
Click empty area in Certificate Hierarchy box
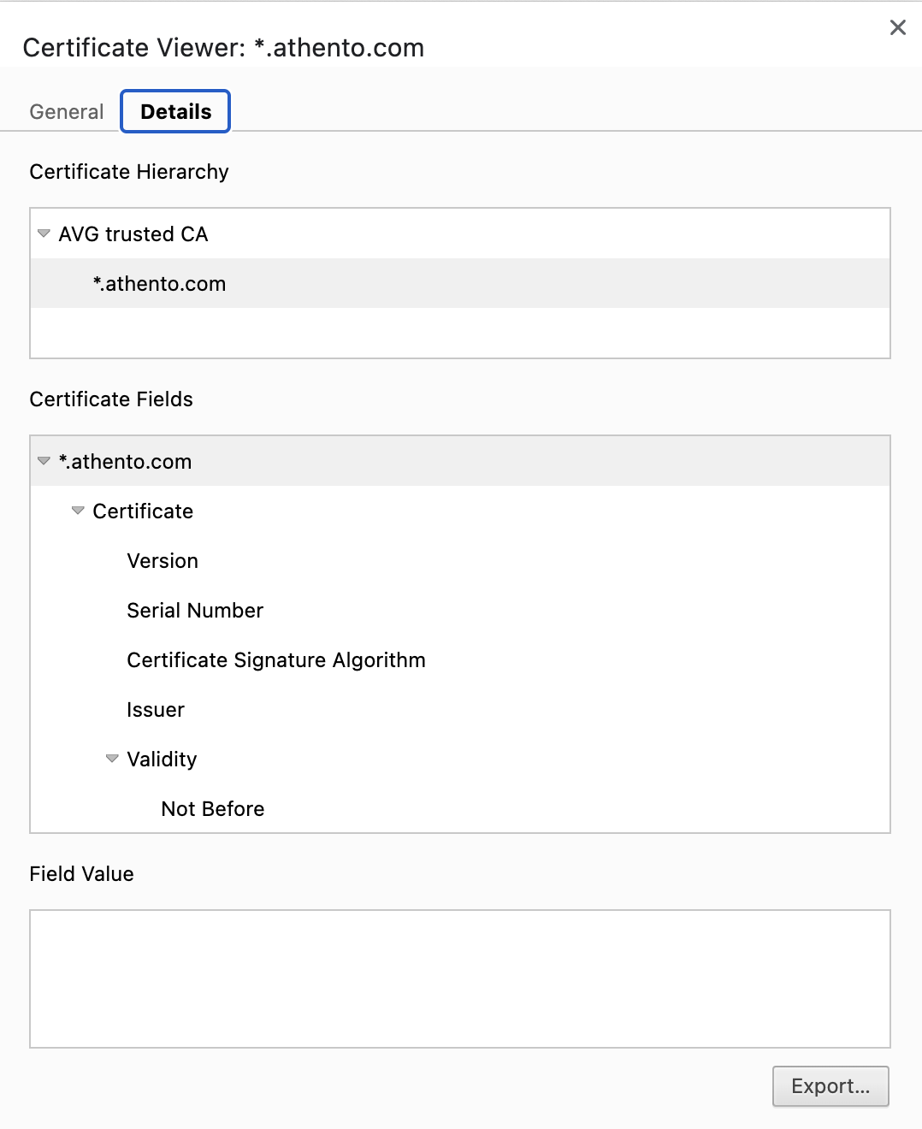pyautogui.click(x=460, y=333)
